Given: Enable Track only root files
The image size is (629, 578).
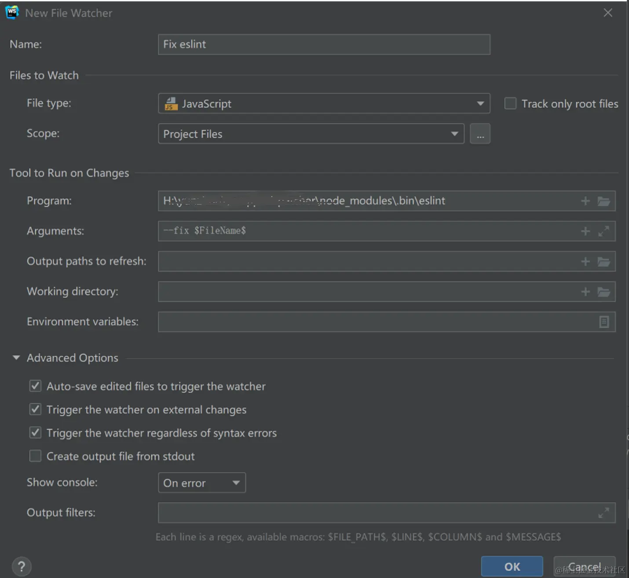Looking at the screenshot, I should [x=510, y=104].
